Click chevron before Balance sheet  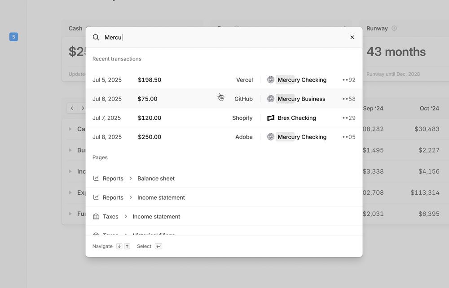click(131, 179)
